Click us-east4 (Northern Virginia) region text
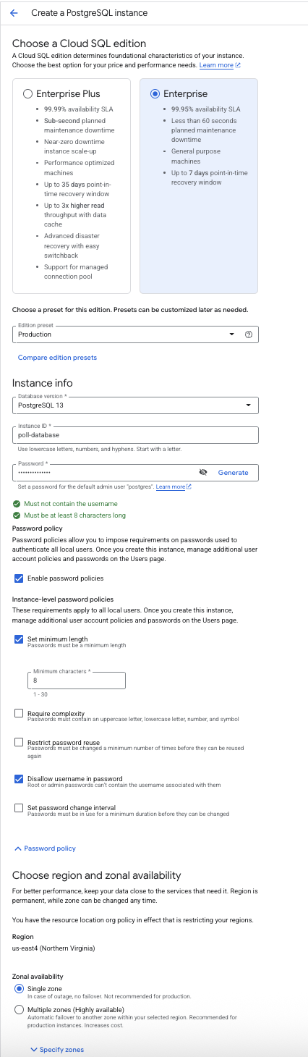 click(54, 948)
